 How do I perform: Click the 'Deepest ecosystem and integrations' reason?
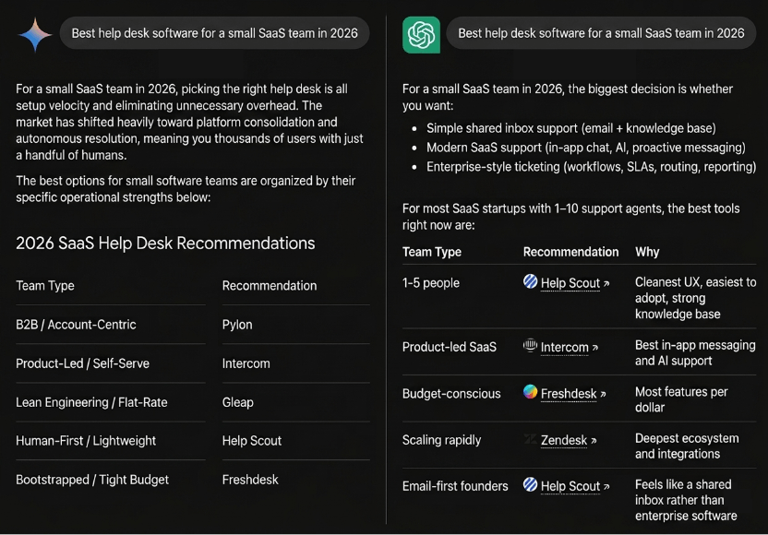(x=687, y=446)
